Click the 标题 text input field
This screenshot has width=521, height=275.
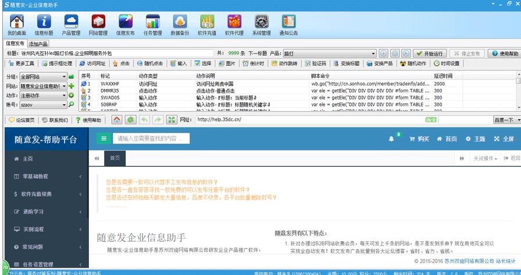[117, 53]
